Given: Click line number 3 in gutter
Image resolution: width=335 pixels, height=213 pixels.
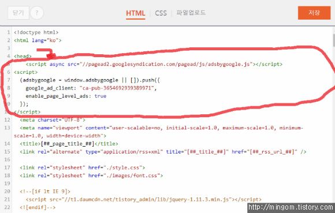Looking at the screenshot, I should [x=9, y=48].
